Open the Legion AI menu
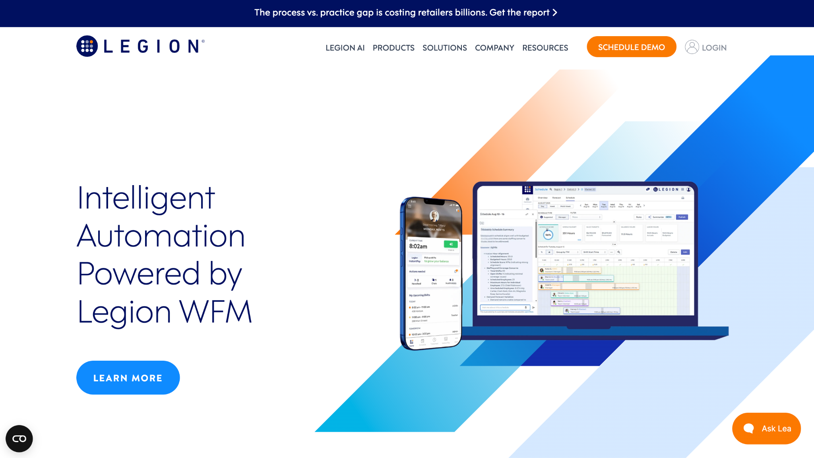 [345, 48]
